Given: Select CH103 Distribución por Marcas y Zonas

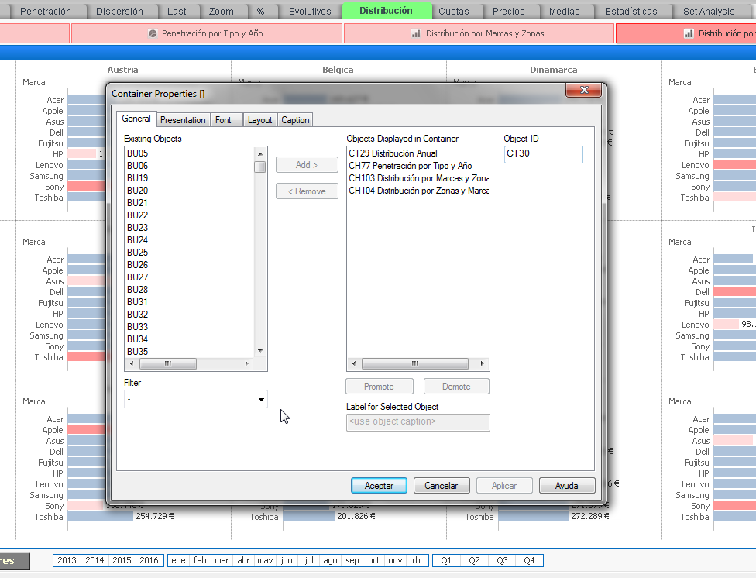Looking at the screenshot, I should click(418, 178).
